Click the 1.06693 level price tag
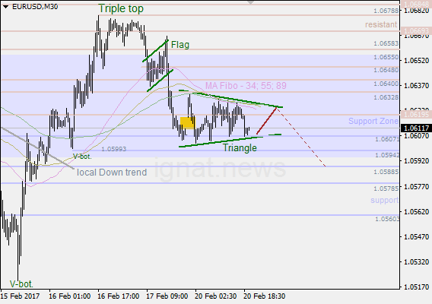Image resolution: width=432 pixels, height=304 pixels. point(416,30)
